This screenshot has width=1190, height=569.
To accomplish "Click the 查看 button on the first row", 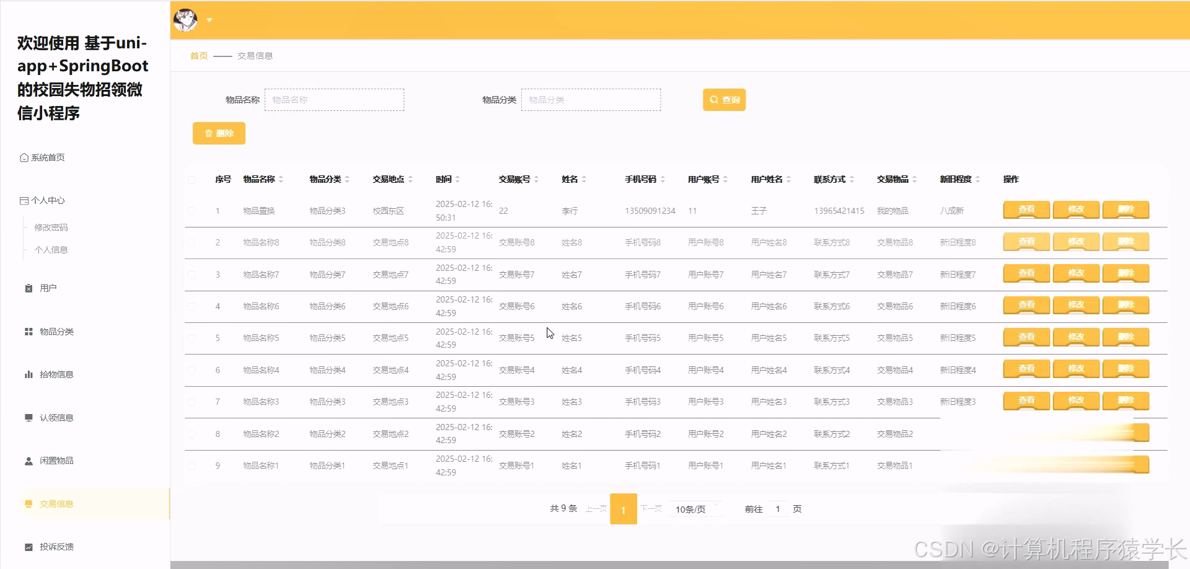I will (x=1026, y=210).
